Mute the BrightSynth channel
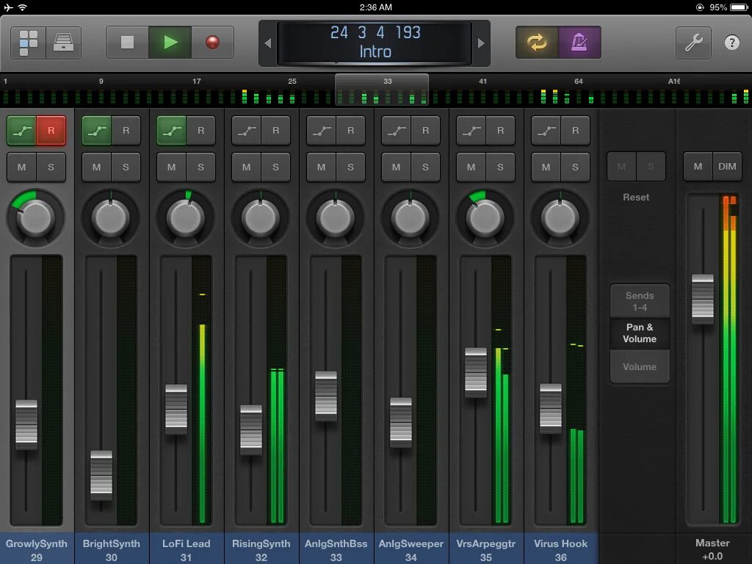This screenshot has width=752, height=564. [x=96, y=167]
